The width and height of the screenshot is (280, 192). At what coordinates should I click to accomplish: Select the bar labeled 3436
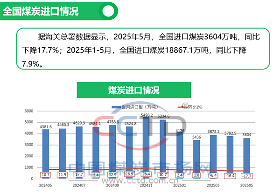(196, 158)
